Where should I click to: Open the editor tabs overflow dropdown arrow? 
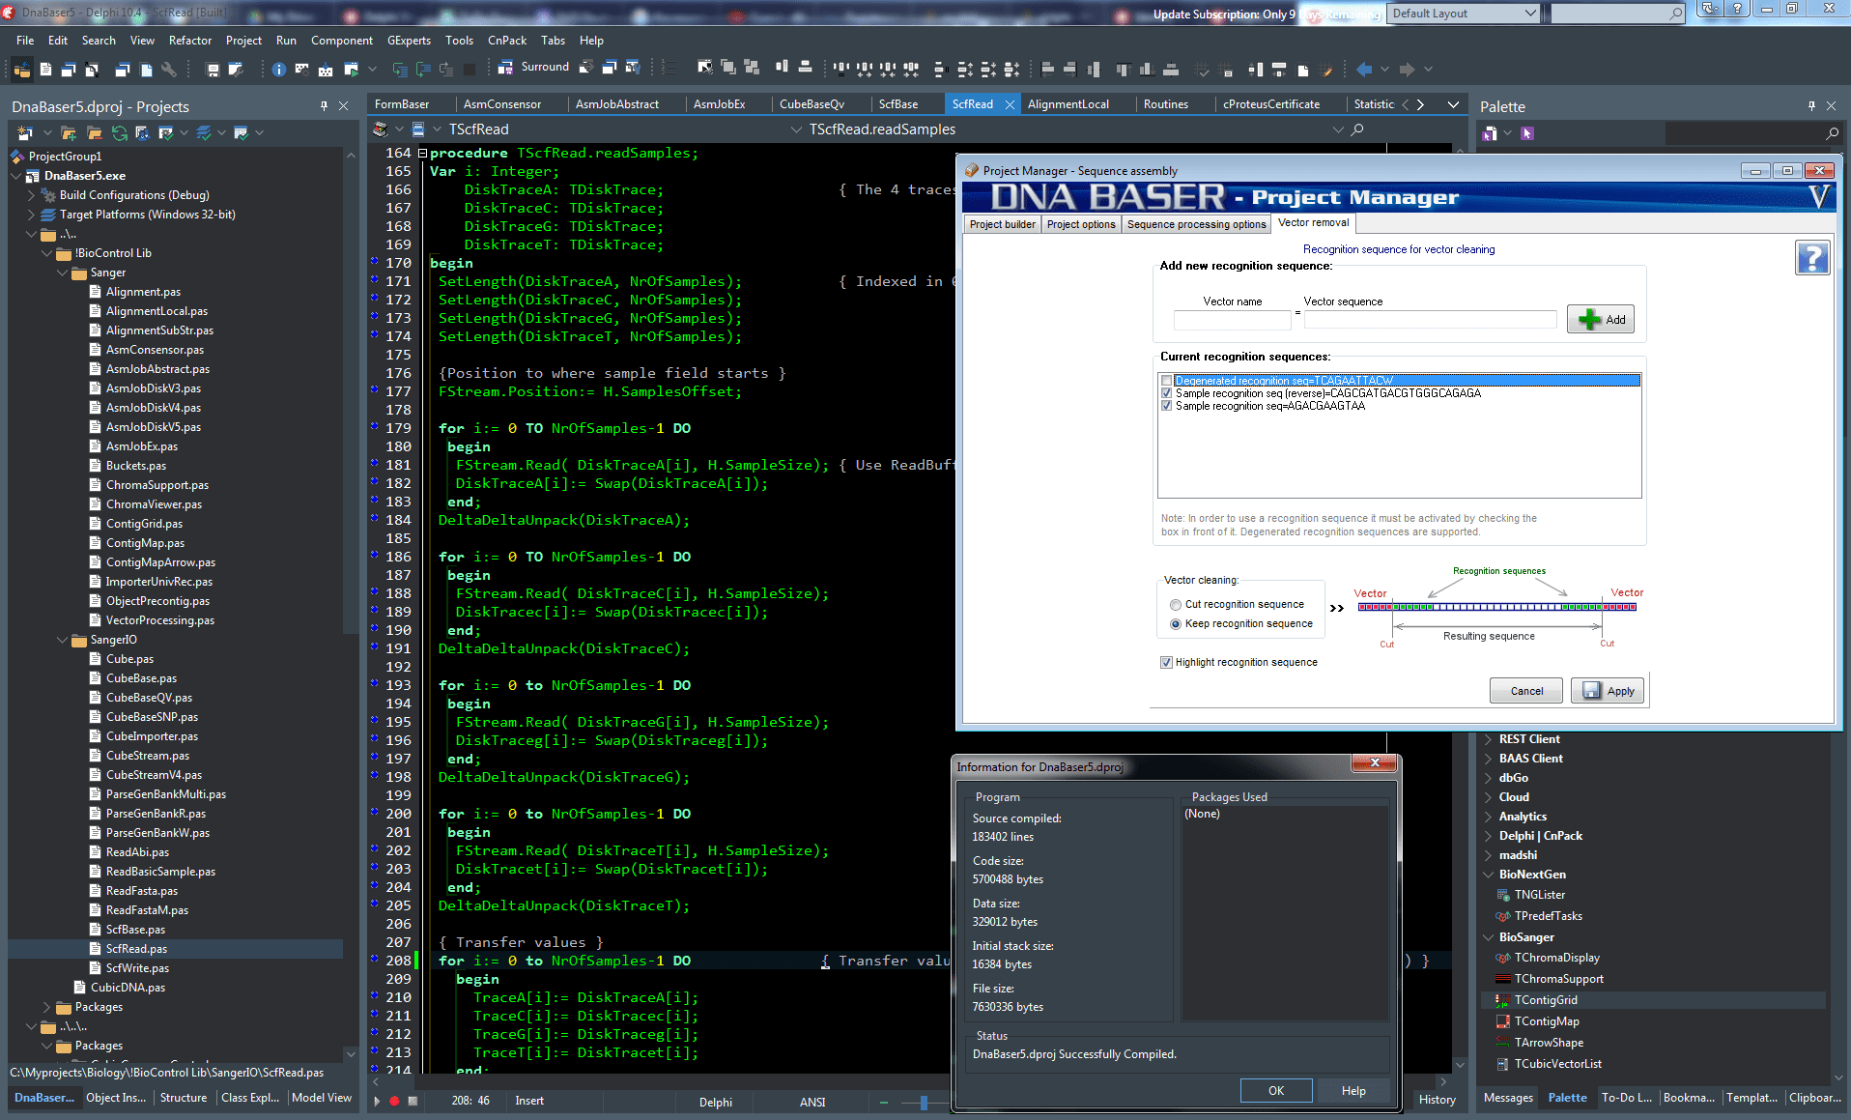1453,104
